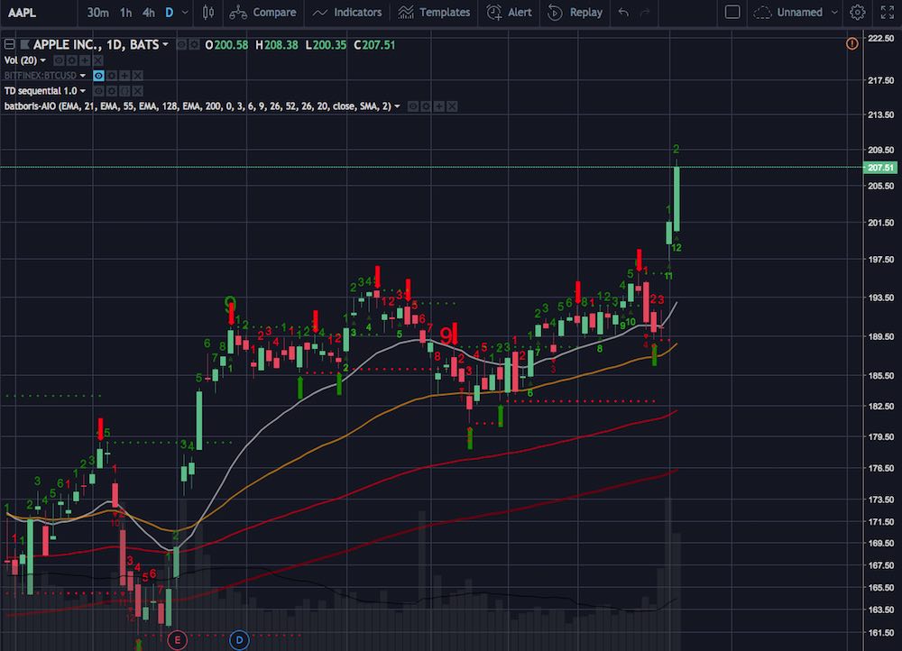Start bar Replay via its label
The width and height of the screenshot is (902, 651).
(x=586, y=12)
